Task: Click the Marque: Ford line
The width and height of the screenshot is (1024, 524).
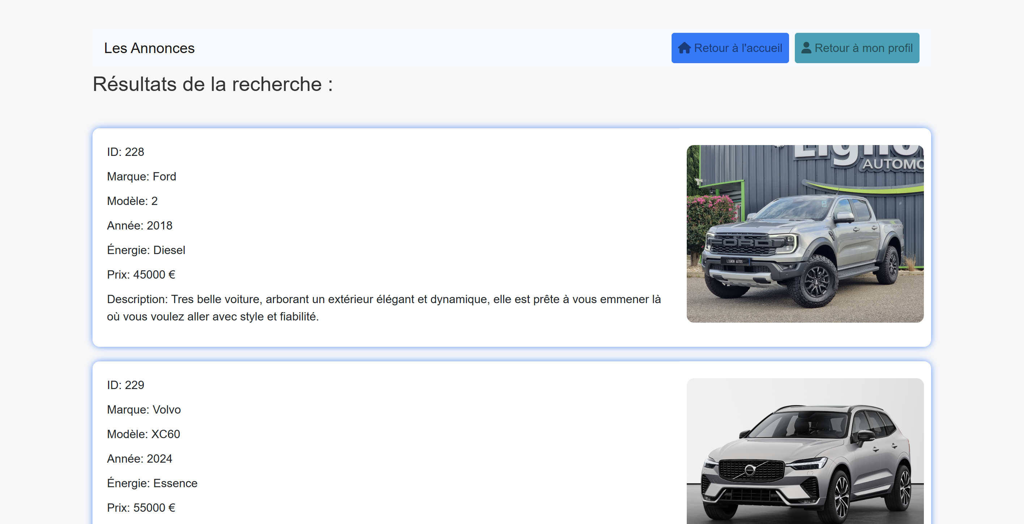Action: pyautogui.click(x=141, y=177)
